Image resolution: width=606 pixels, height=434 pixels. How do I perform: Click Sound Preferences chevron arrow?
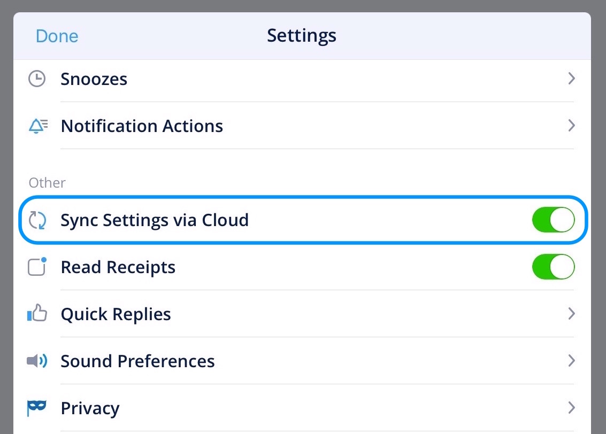point(571,361)
